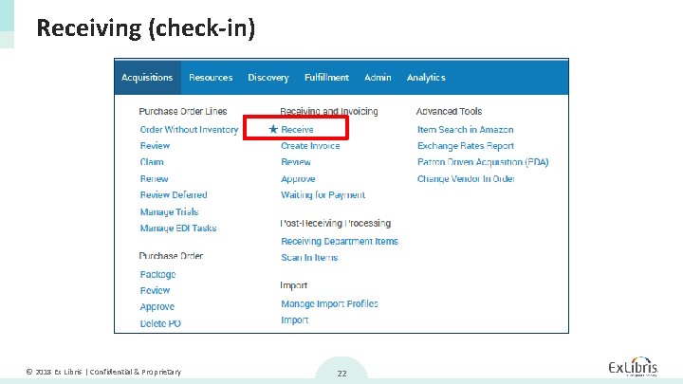Open Manage Import Profiles
The width and height of the screenshot is (683, 384).
[329, 304]
